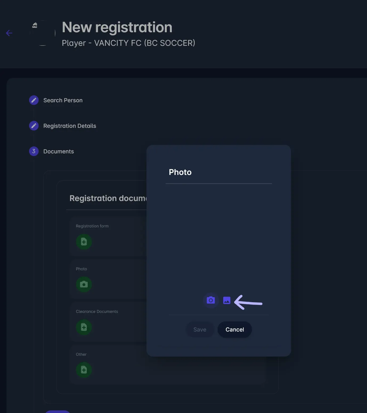The image size is (367, 413).
Task: Choose an image via the gallery icon
Action: point(227,300)
